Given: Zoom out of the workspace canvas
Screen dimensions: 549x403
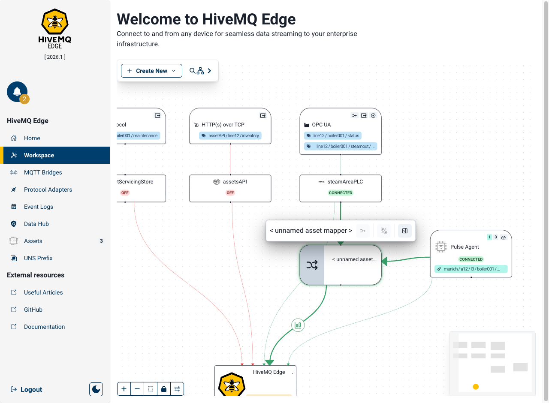Looking at the screenshot, I should point(137,389).
